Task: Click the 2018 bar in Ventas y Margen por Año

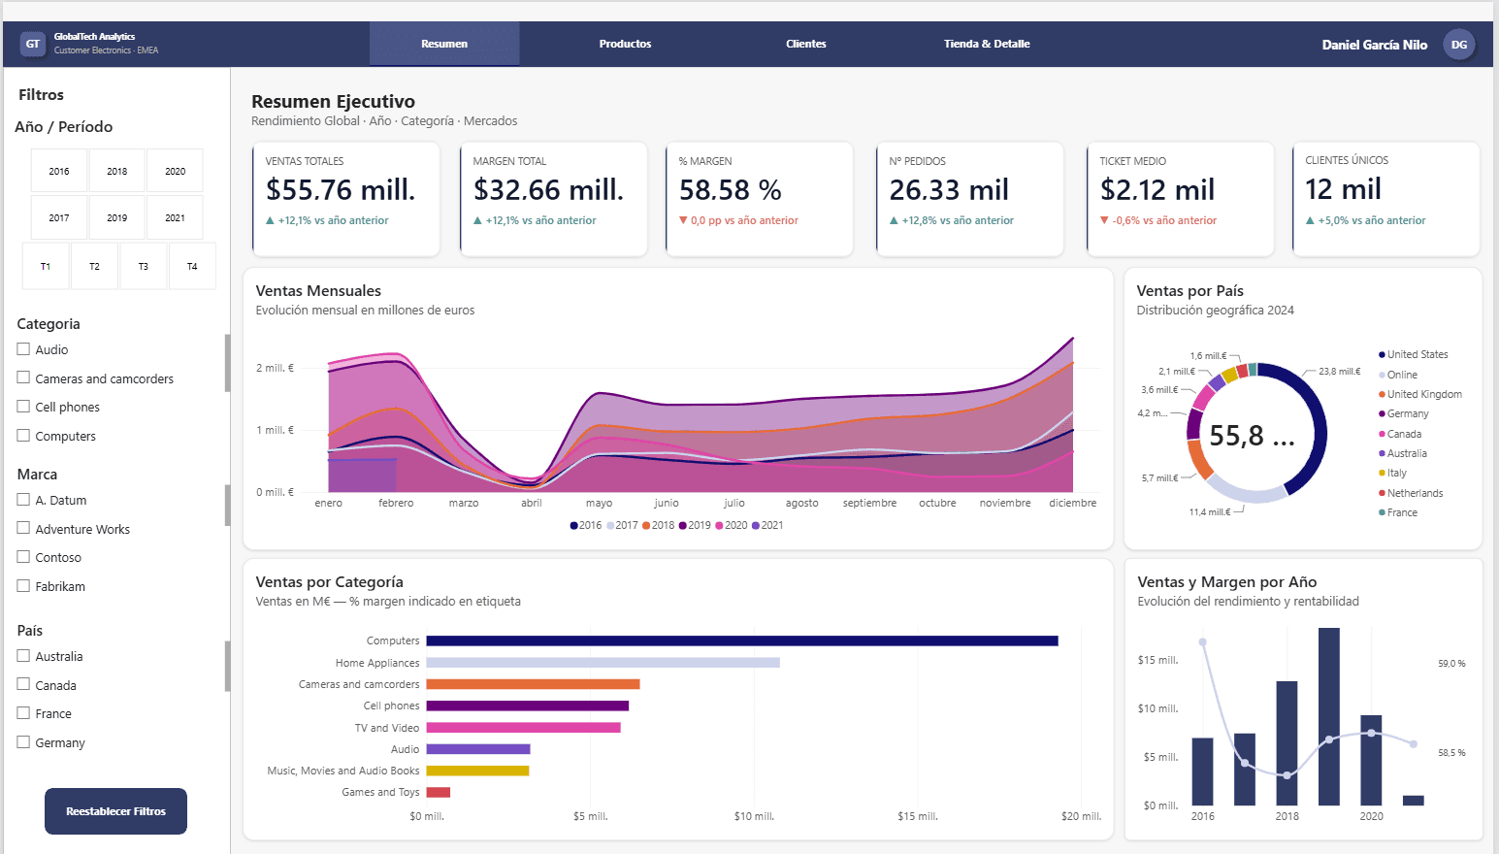Action: click(x=1287, y=742)
